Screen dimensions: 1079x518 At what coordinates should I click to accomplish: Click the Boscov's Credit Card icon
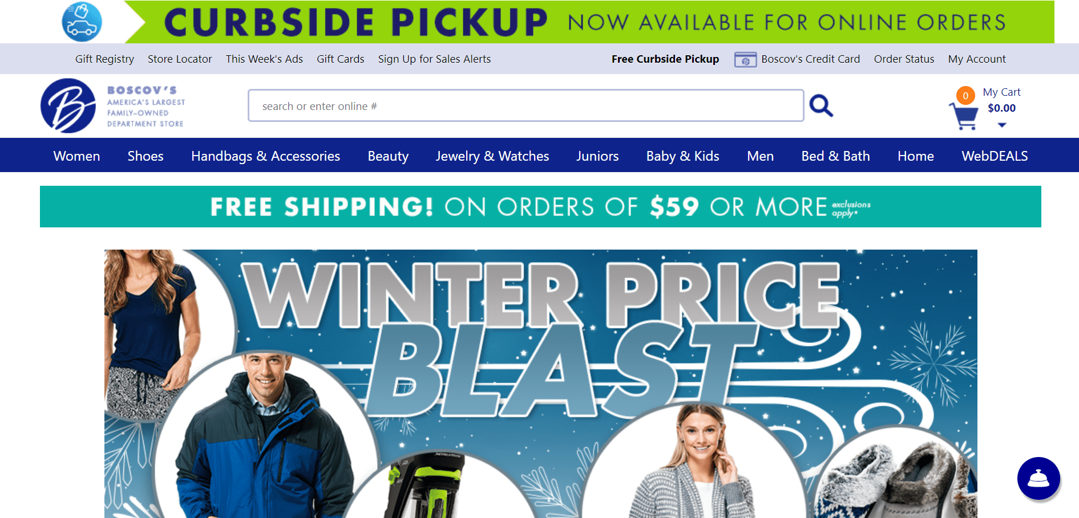[x=745, y=59]
